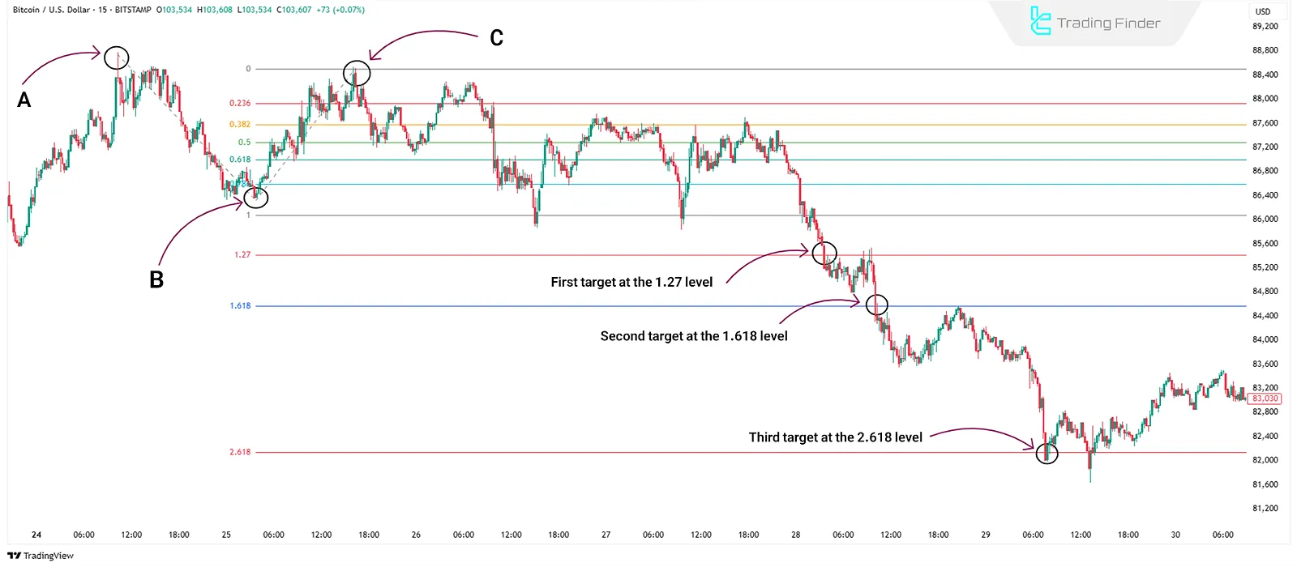Click date 29 on the time axis
Viewport: 1297px width, 567px height.
pyautogui.click(x=986, y=535)
